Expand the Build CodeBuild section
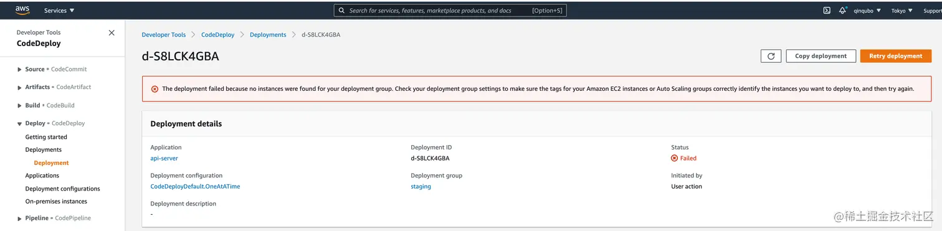Screen dimensions: 942x231 click(x=20, y=106)
